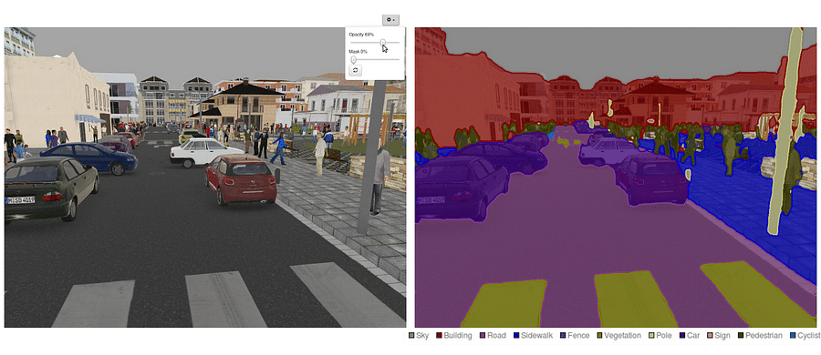Click the Road legend color swatch
Image resolution: width=821 pixels, height=355 pixels.
tap(483, 336)
